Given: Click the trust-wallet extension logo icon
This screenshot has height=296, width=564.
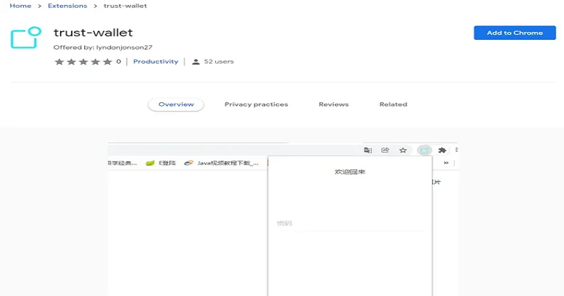Looking at the screenshot, I should coord(26,38).
